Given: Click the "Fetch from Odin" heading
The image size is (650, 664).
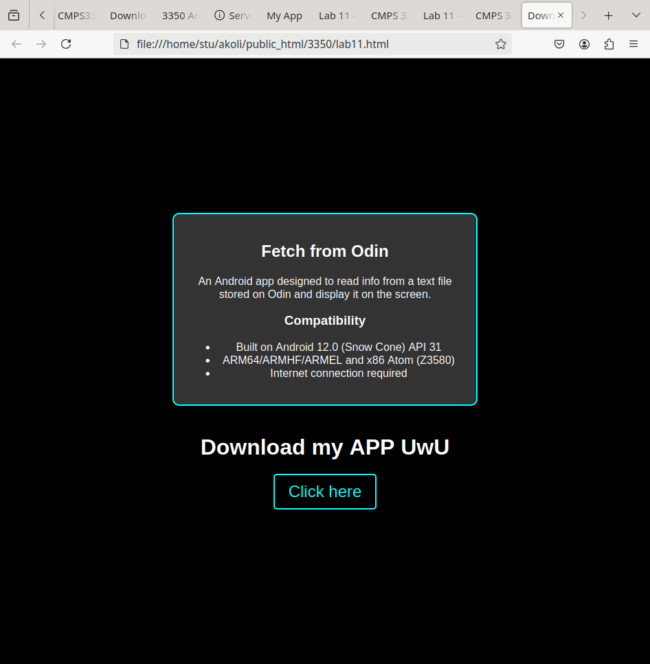Looking at the screenshot, I should click(x=325, y=251).
